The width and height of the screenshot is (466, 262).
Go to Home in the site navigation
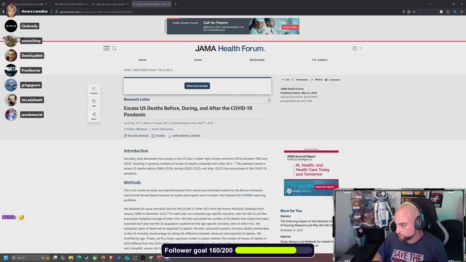click(x=142, y=60)
